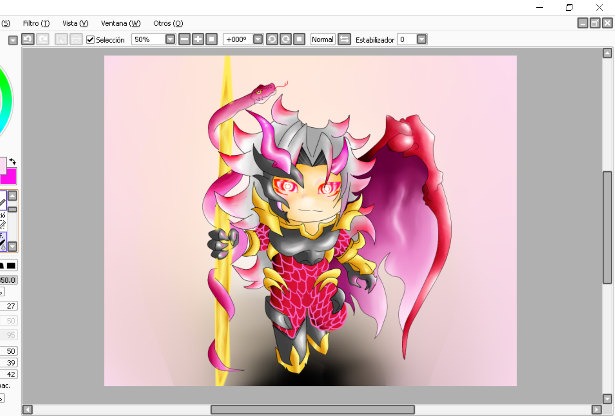
Task: Click the canvas scroll up arrow
Action: click(x=607, y=53)
